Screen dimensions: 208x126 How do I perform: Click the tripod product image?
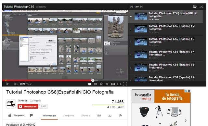(x=159, y=112)
